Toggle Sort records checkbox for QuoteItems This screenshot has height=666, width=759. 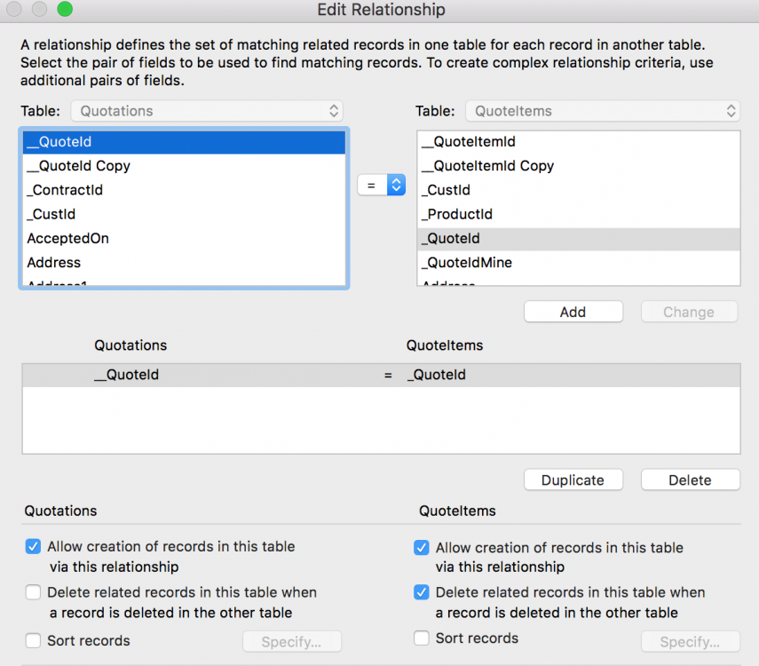pyautogui.click(x=422, y=638)
